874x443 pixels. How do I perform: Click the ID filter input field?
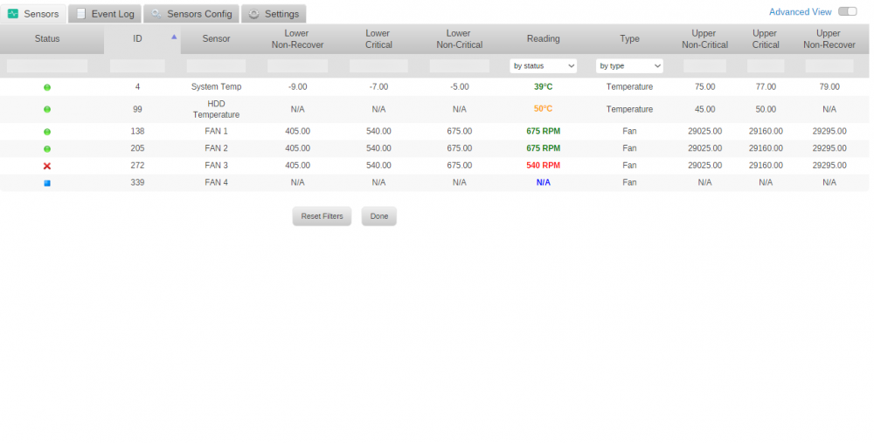[x=138, y=66]
